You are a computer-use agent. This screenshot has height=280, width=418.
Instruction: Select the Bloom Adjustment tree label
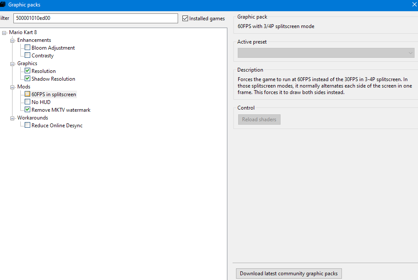53,48
